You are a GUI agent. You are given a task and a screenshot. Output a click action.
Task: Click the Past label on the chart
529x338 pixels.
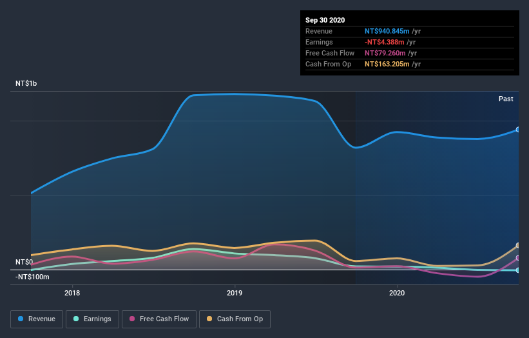[506, 99]
